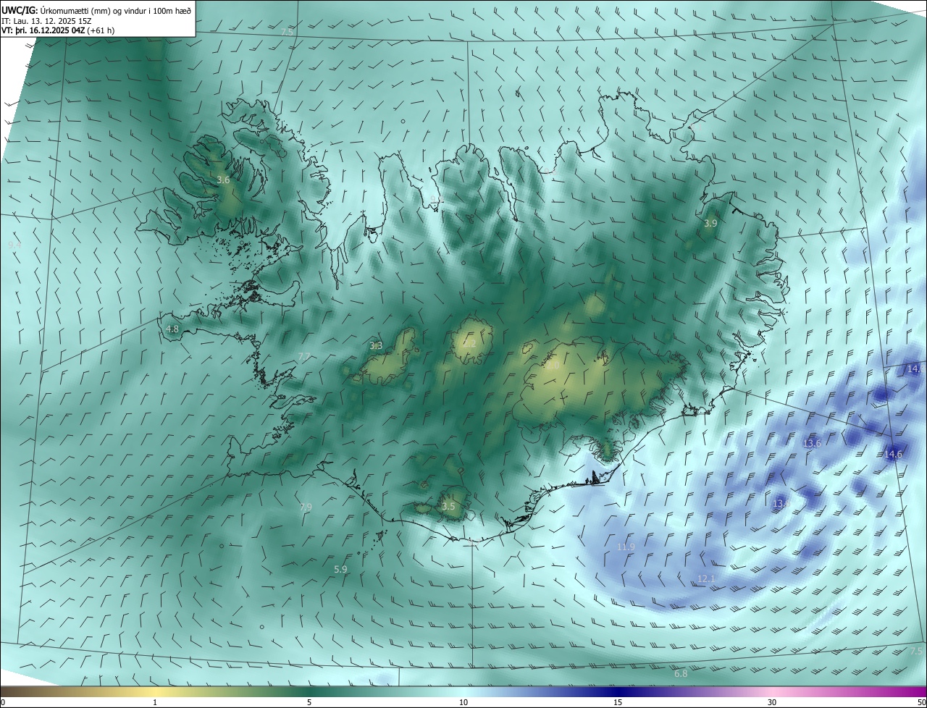Click the 6.8 value near the bottom

point(681,674)
